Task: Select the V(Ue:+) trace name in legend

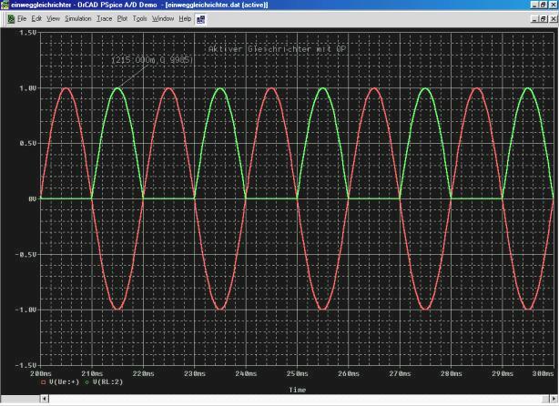Action: 64,382
